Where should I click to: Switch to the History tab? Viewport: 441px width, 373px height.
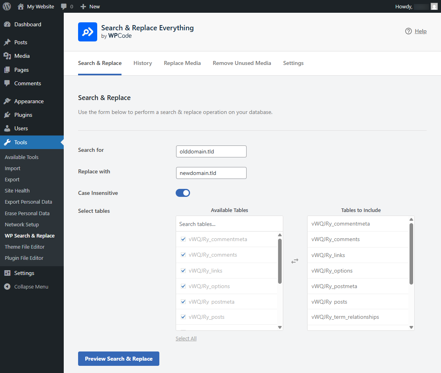[x=143, y=63]
